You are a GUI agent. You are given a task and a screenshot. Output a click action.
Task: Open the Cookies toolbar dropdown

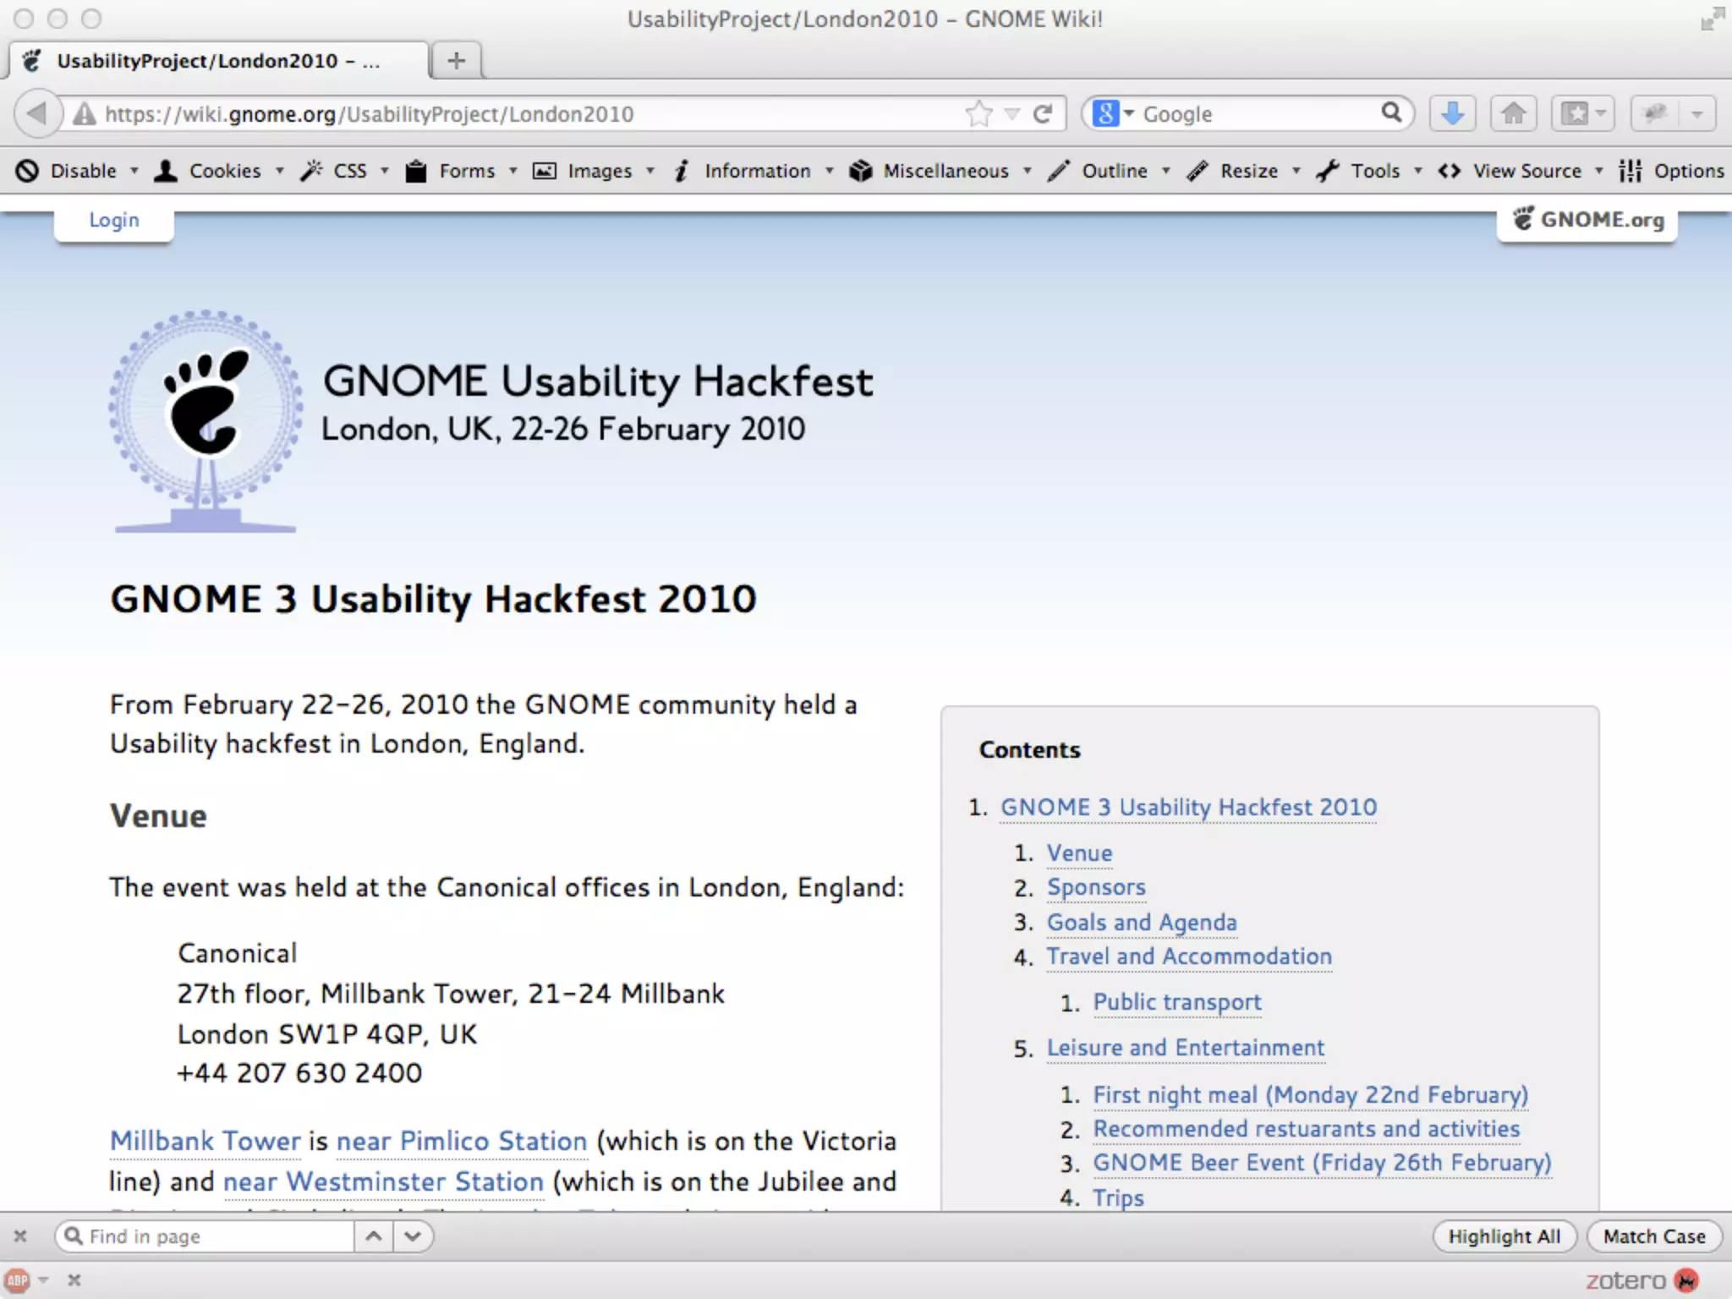click(x=224, y=171)
